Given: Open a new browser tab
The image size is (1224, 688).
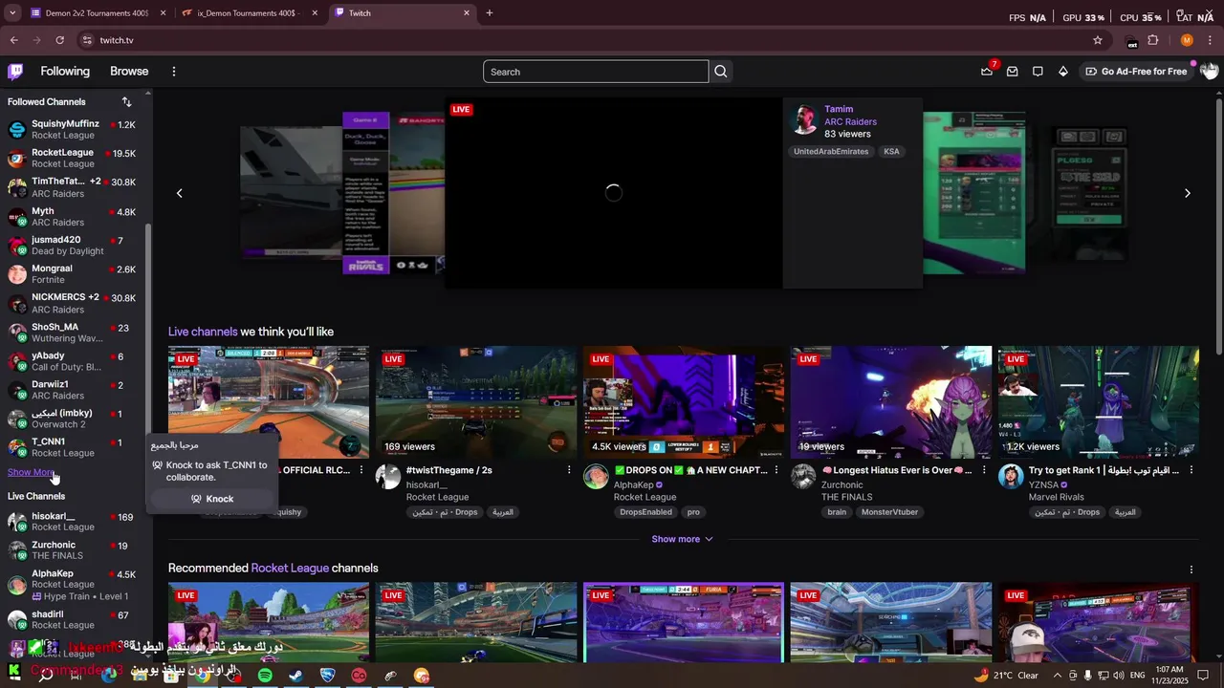Looking at the screenshot, I should (x=490, y=13).
